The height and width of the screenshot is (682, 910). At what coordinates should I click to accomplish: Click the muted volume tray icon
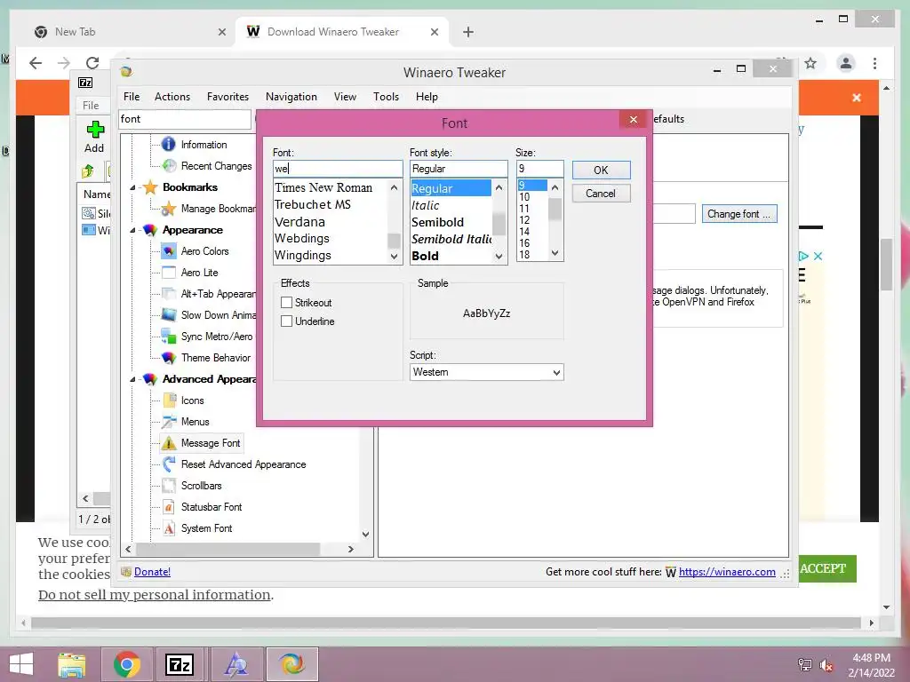tap(826, 665)
